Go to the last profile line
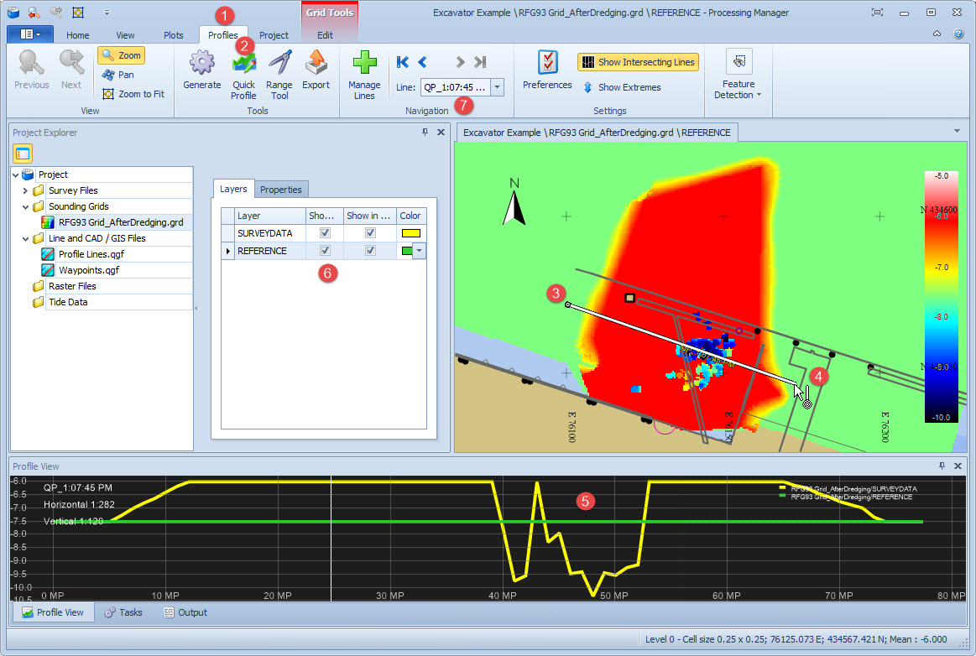Screen dimensions: 976x656 (x=480, y=62)
